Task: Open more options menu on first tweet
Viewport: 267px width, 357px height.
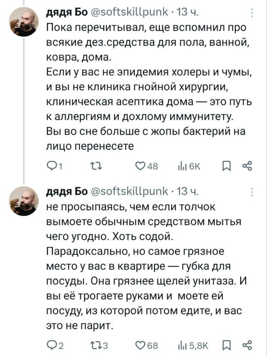Action: [x=252, y=14]
